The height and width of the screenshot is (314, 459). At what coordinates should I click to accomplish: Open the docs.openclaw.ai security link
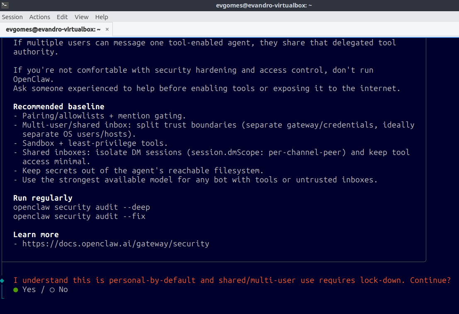click(x=116, y=244)
